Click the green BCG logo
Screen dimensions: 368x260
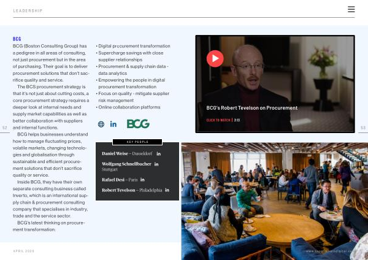pos(138,124)
